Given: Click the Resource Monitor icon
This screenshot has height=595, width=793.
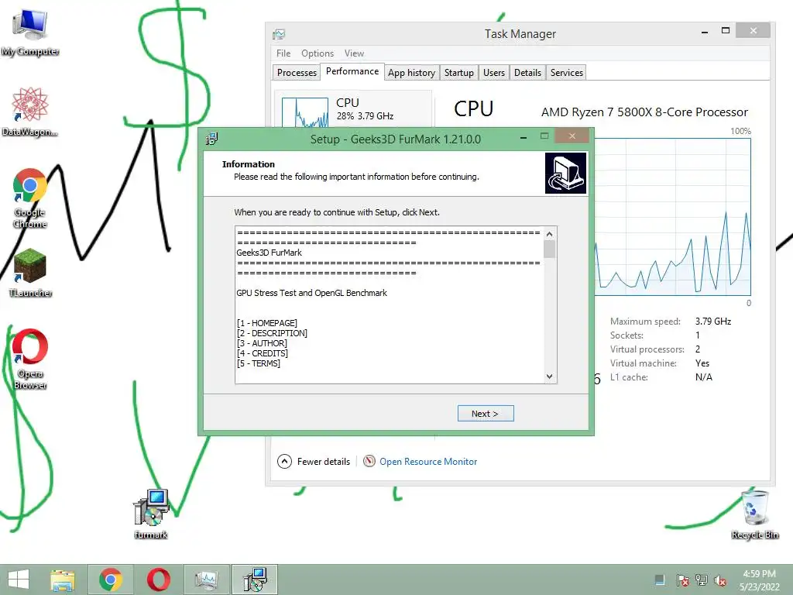Looking at the screenshot, I should click(369, 461).
